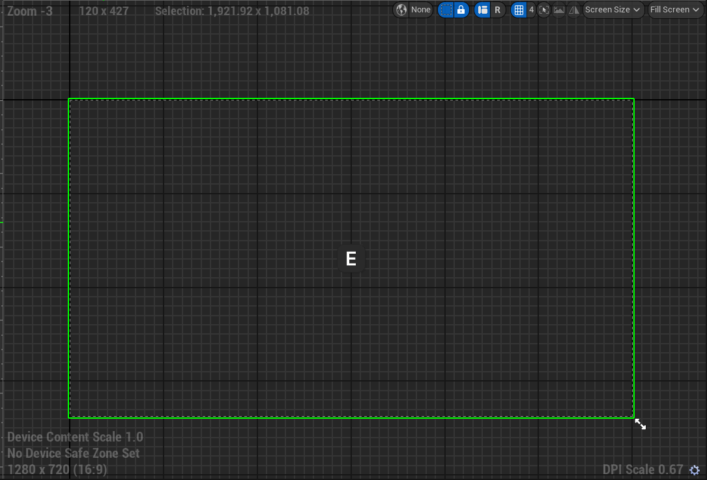Open the None localization preview dropdown
This screenshot has height=480, width=707.
point(420,10)
